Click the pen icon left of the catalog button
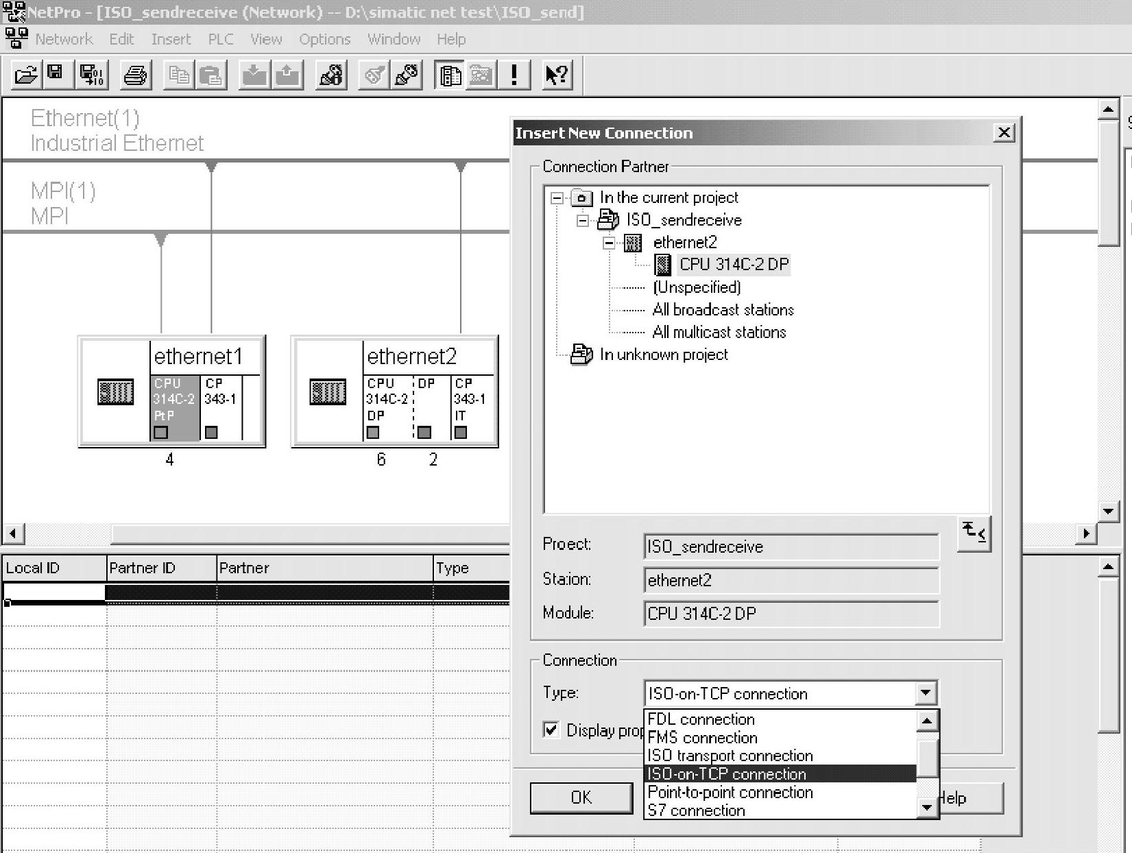Screen dimensions: 1132x853 pos(407,75)
